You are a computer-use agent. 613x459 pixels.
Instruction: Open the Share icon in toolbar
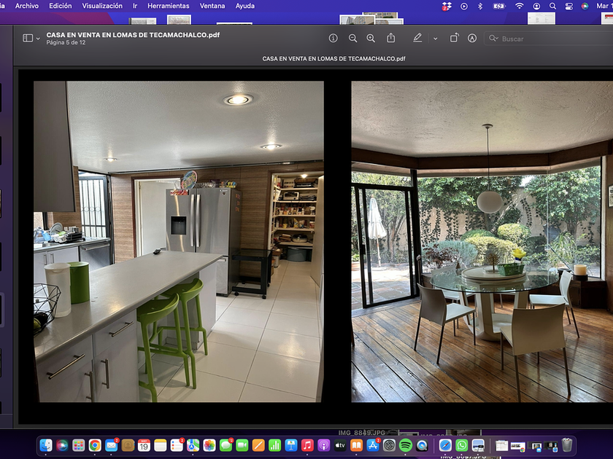point(391,38)
